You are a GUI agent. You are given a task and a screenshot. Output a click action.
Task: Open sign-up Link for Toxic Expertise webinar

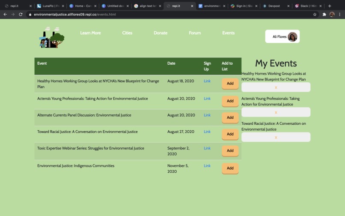tap(207, 148)
